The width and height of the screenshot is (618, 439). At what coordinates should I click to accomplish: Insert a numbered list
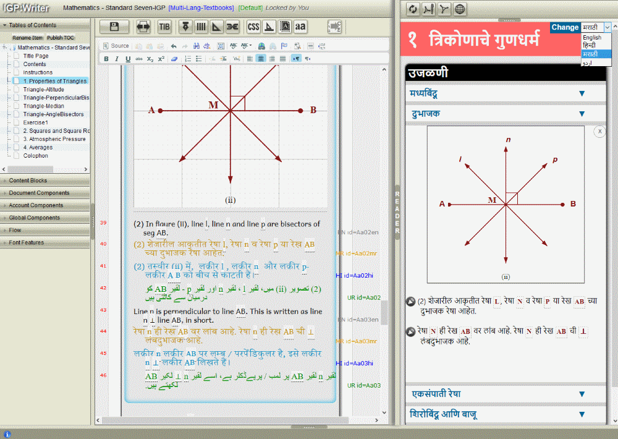(x=188, y=59)
